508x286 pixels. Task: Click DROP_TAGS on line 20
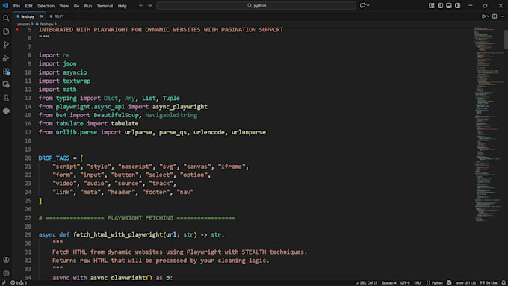[x=54, y=158]
